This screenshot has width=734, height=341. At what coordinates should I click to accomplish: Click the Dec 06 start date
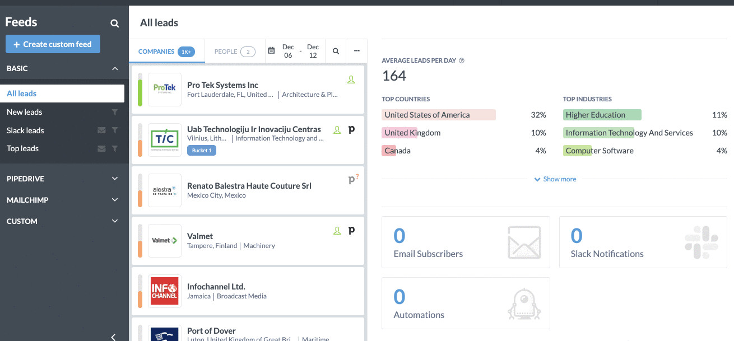pos(288,51)
